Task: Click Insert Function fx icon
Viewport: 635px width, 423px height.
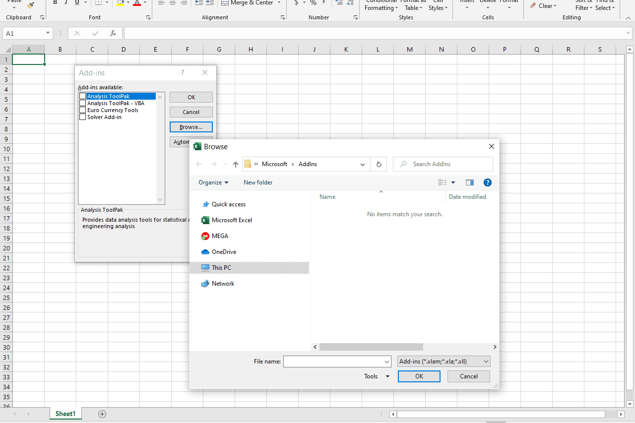Action: click(113, 33)
